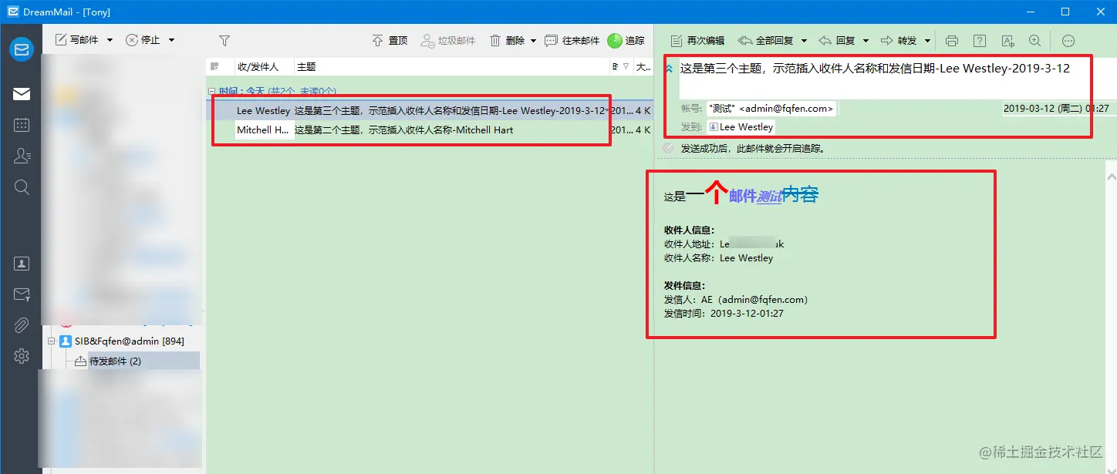This screenshot has width=1117, height=474.
Task: Click 收件人名称: Lee Westley line in body
Action: (718, 258)
